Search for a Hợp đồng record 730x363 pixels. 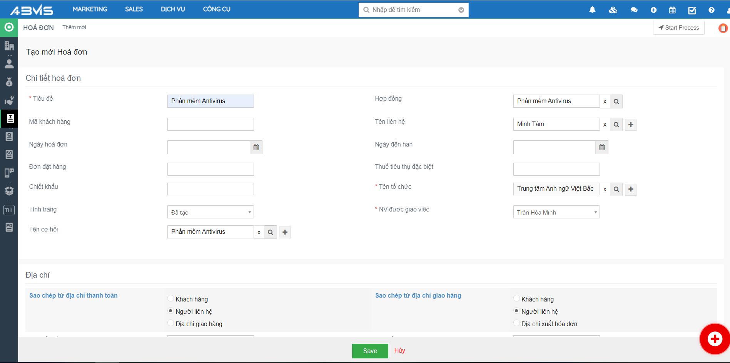(616, 102)
